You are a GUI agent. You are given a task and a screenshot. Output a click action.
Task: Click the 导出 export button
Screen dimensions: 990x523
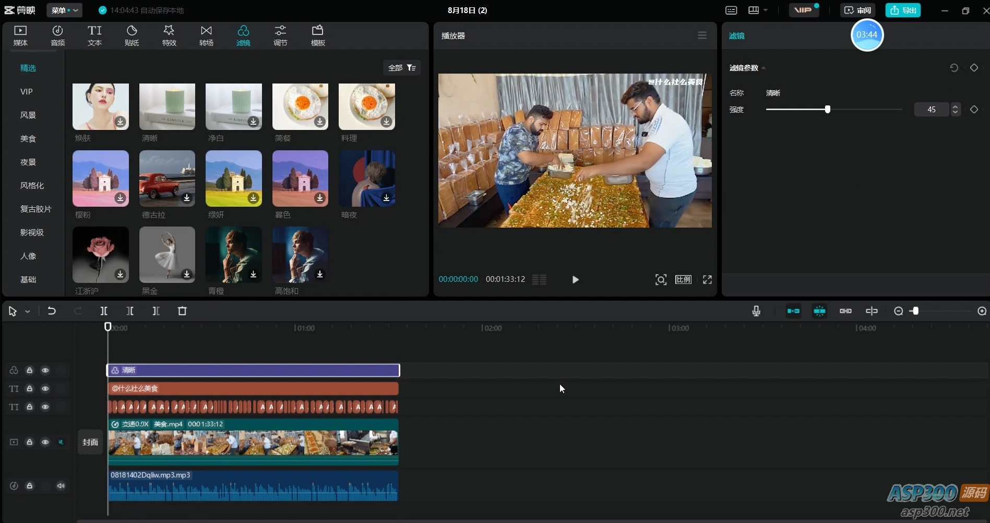(903, 10)
